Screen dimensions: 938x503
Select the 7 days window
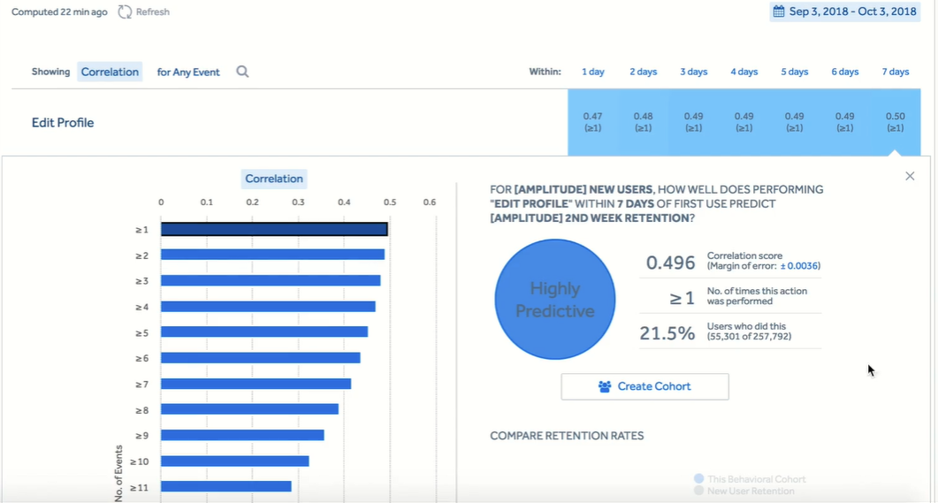click(895, 72)
